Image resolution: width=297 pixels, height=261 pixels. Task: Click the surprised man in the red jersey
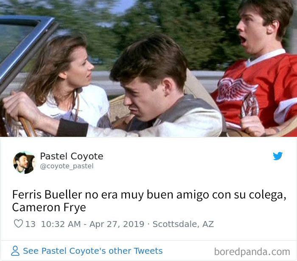click(x=261, y=66)
